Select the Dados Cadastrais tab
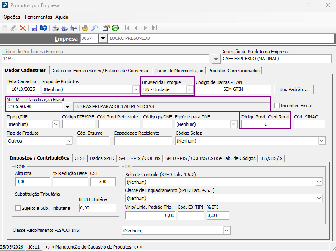336x251 pixels. coord(25,70)
